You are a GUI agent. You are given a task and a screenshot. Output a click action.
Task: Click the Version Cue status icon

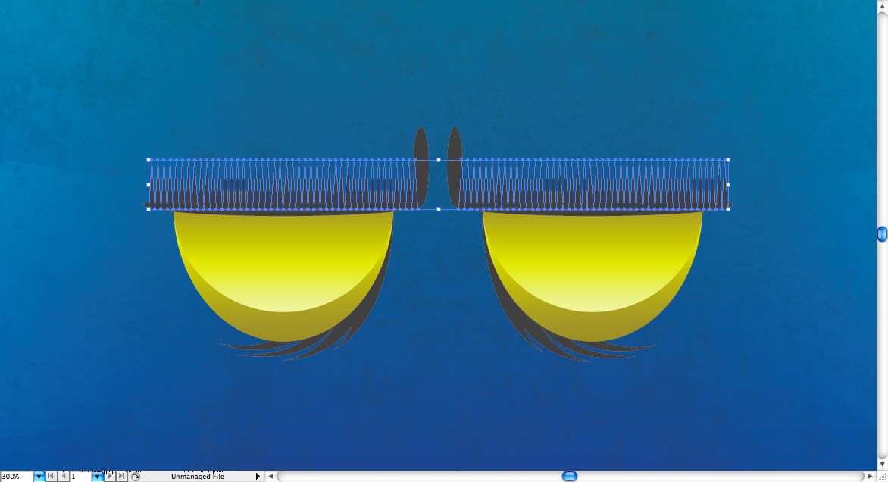coord(136,477)
